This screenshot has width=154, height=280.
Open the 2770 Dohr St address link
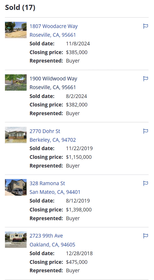pos(45,131)
